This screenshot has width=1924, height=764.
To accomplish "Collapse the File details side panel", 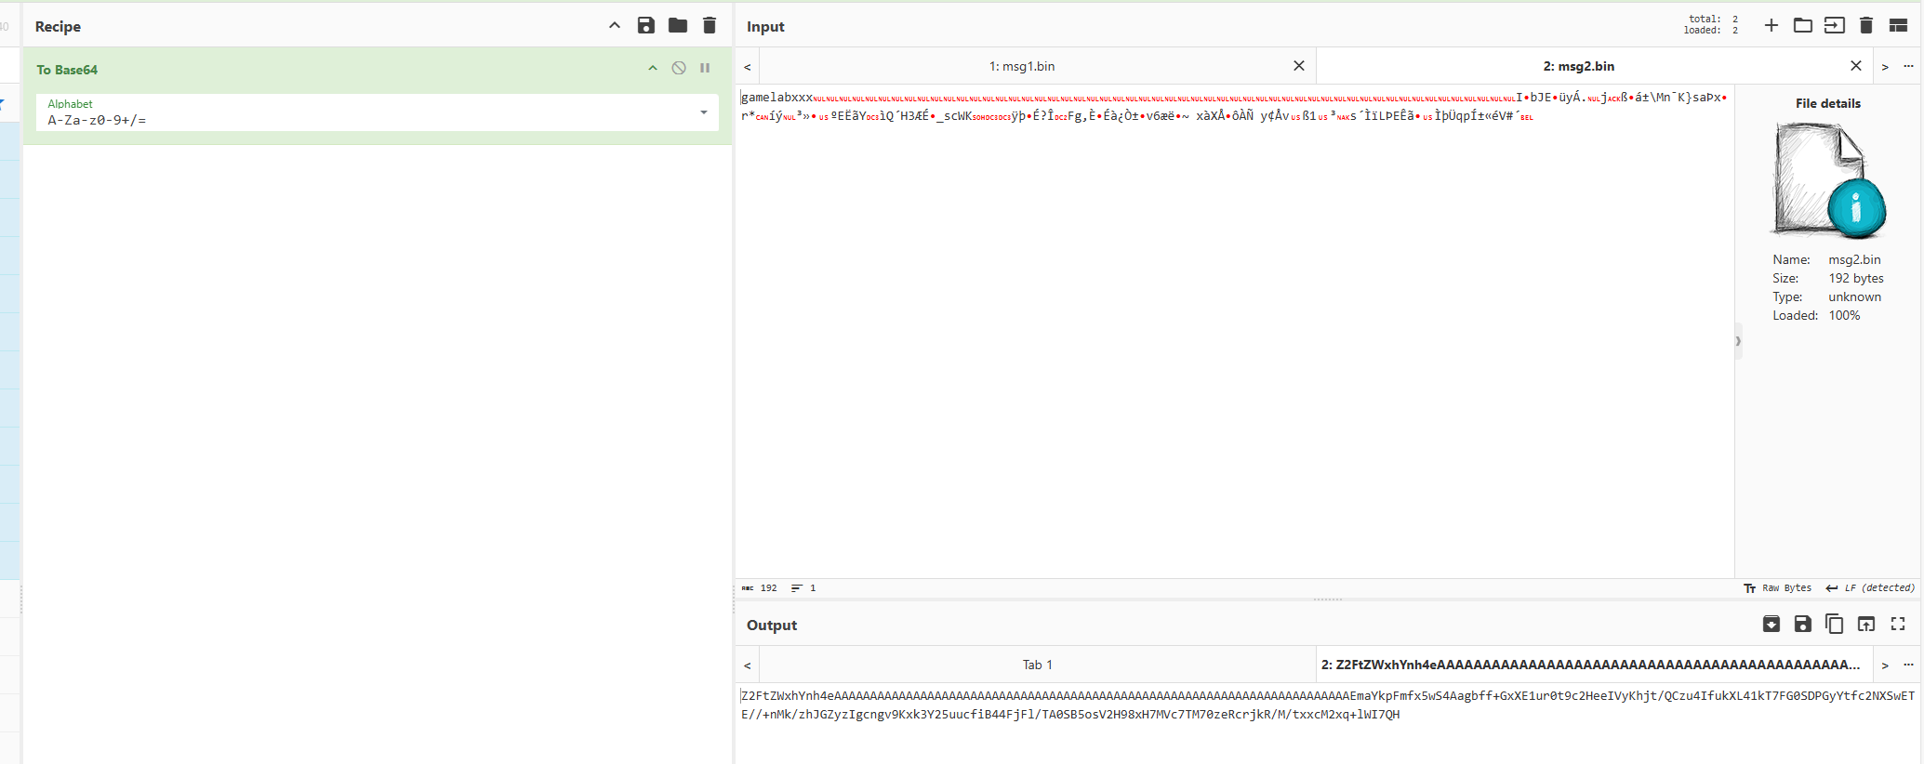I will tap(1738, 341).
